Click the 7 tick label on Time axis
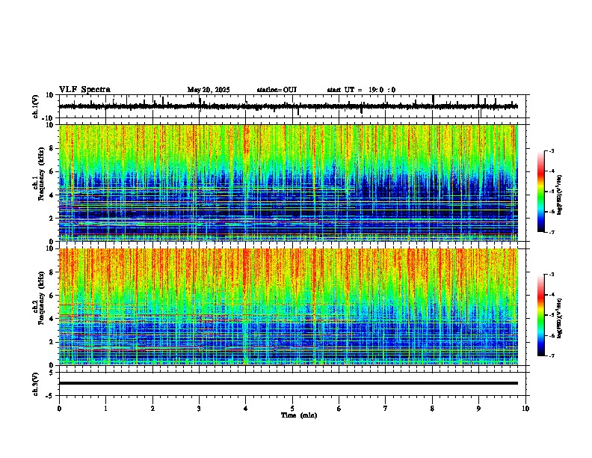Screen dimensions: 592x458 tap(386, 409)
